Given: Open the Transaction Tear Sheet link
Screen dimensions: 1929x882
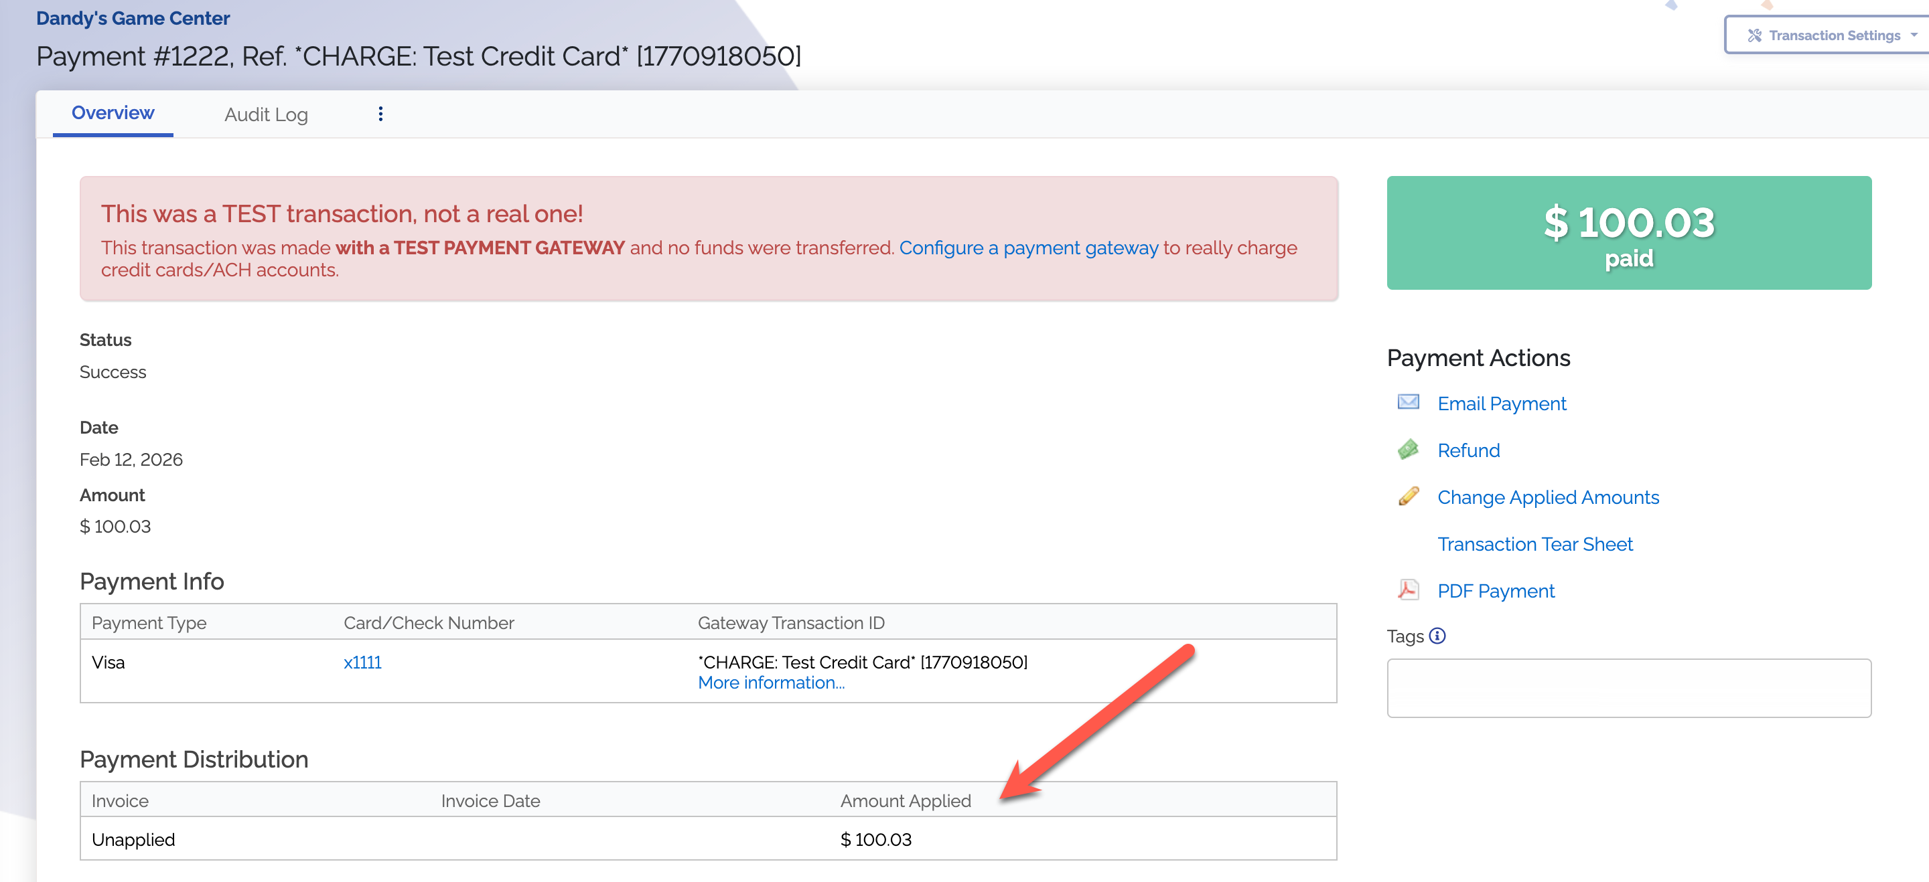Looking at the screenshot, I should point(1534,544).
